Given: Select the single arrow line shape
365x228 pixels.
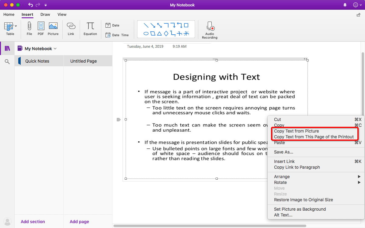Looking at the screenshot, I should [x=153, y=25].
